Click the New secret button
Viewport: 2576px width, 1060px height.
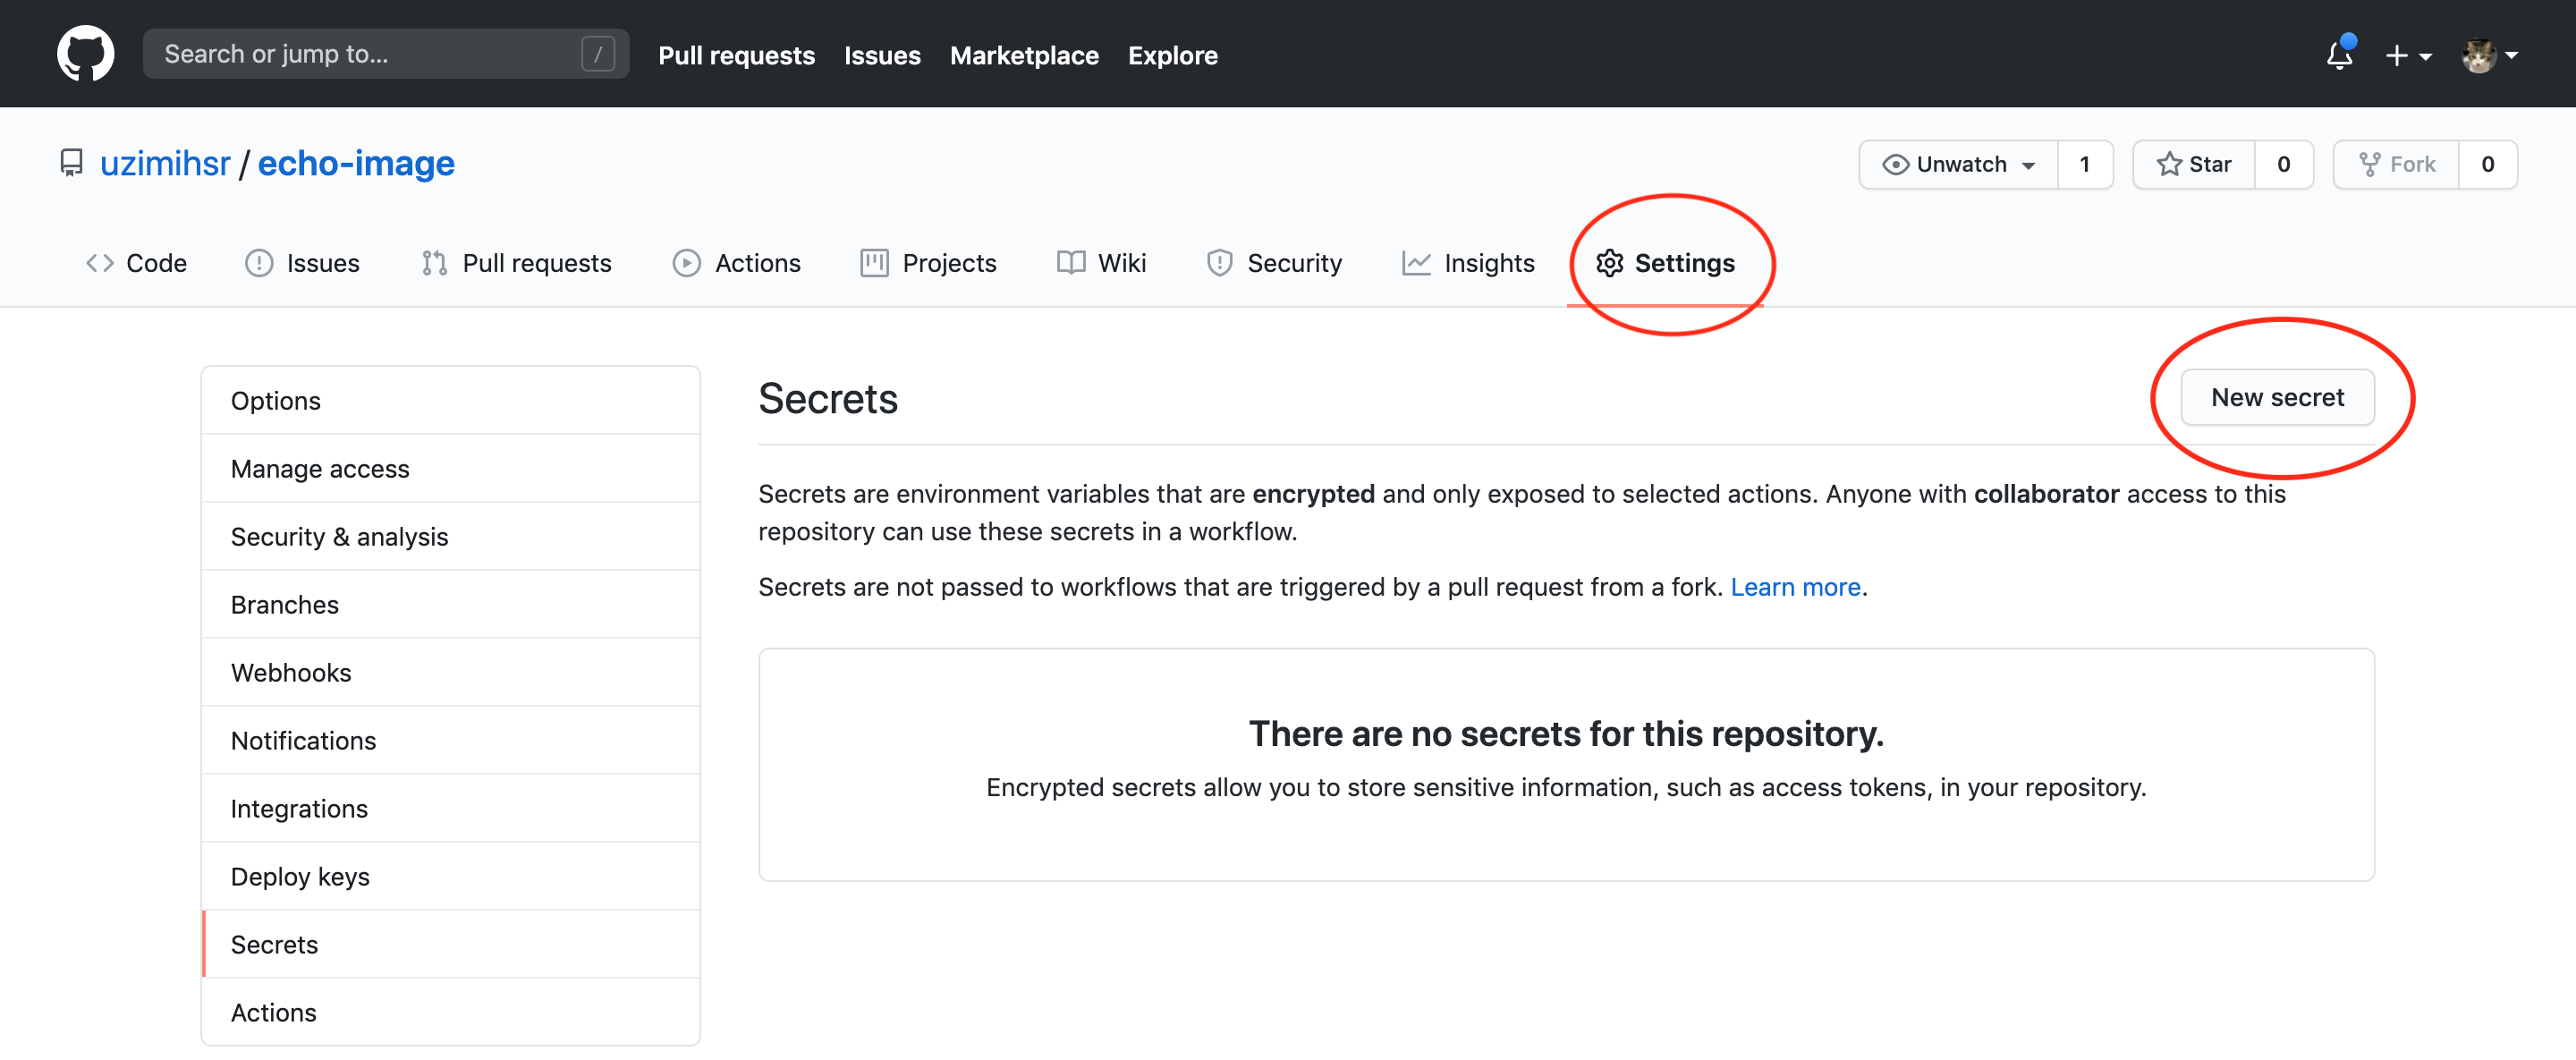click(x=2277, y=397)
